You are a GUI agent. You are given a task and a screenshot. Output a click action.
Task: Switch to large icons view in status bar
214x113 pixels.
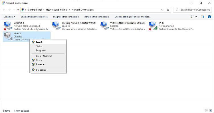point(211,110)
